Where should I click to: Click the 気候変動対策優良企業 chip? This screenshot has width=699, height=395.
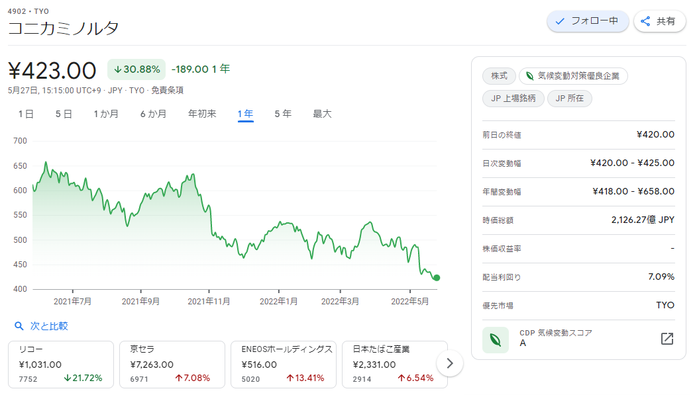click(x=573, y=76)
